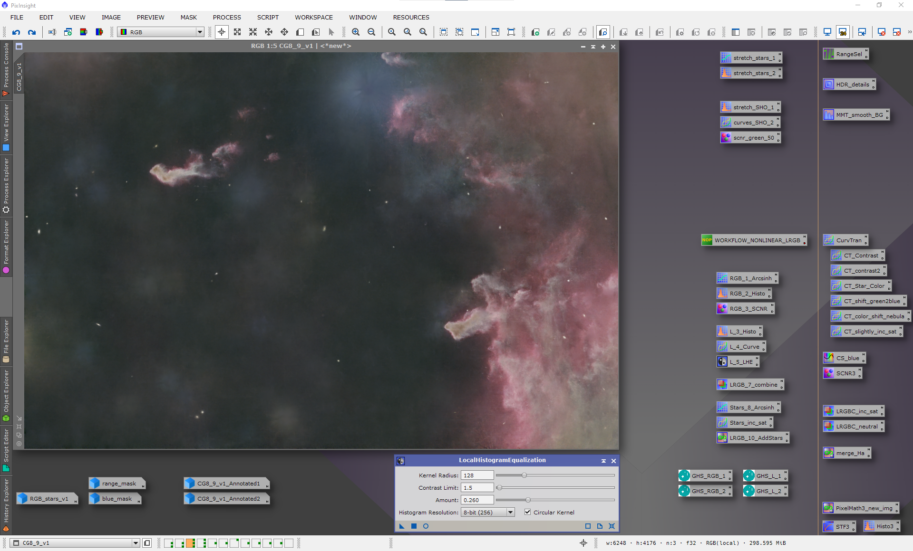
Task: Click the Kernel Radius slider handle
Action: pos(524,475)
